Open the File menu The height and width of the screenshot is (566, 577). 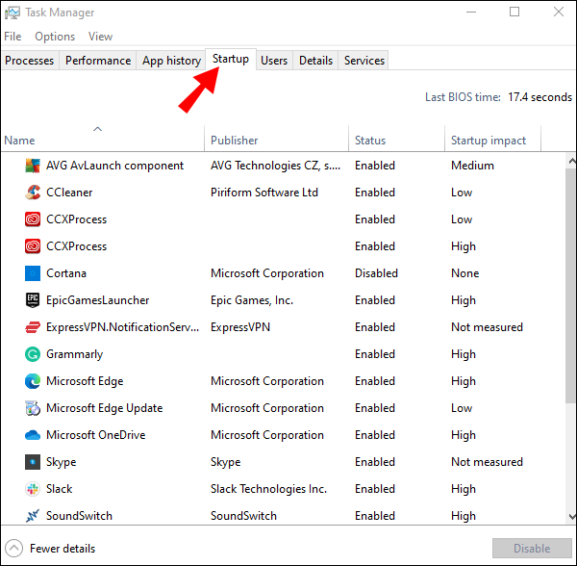(x=13, y=37)
